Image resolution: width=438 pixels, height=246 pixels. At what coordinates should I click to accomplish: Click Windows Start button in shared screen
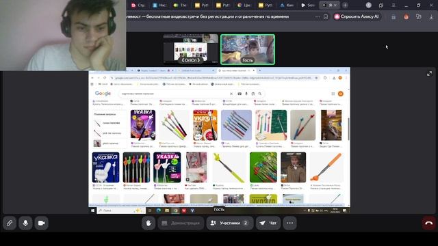tap(93, 210)
